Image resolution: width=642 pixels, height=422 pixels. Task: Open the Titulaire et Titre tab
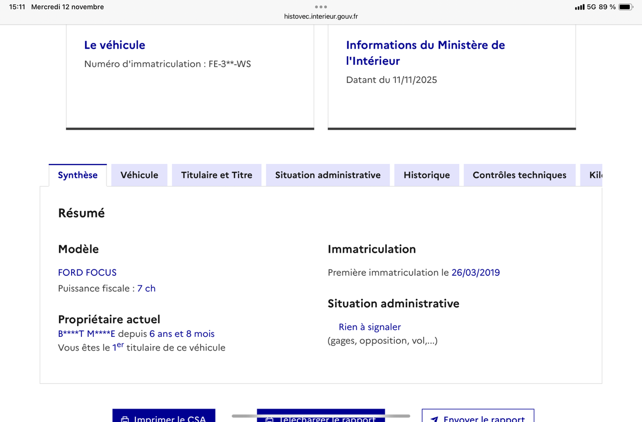click(216, 175)
